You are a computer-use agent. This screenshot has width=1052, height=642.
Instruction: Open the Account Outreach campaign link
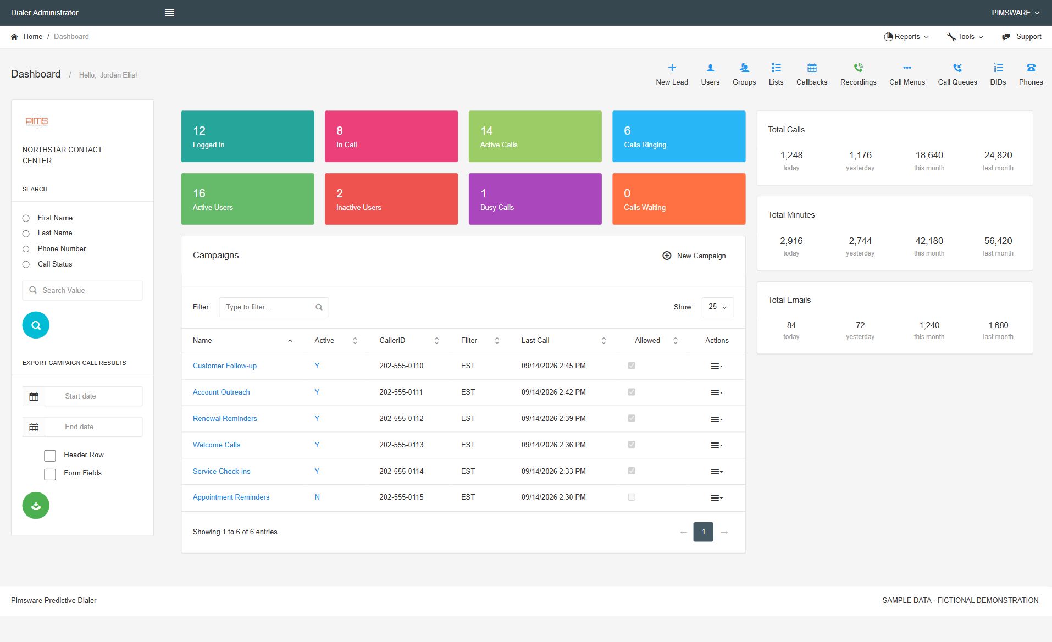point(222,392)
